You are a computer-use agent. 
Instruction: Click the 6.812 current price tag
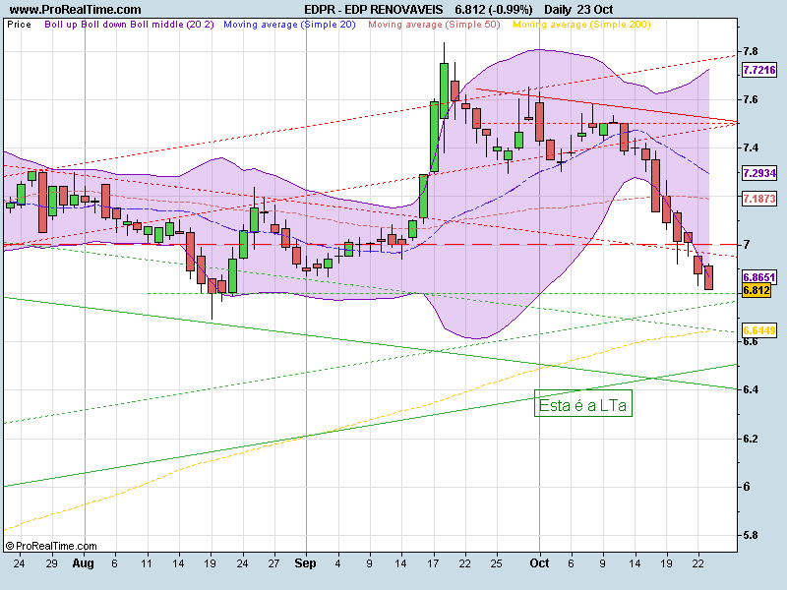click(757, 290)
